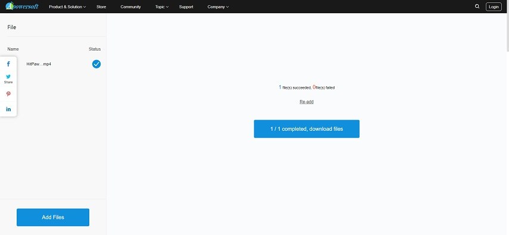Click the Login button

(x=494, y=7)
